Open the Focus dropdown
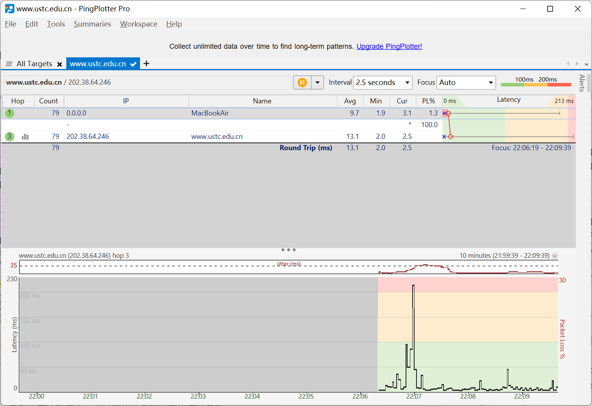This screenshot has height=406, width=592. (466, 82)
